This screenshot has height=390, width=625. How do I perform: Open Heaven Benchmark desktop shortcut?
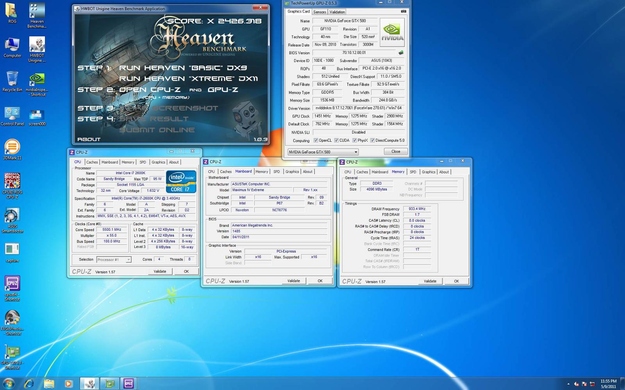click(x=37, y=15)
